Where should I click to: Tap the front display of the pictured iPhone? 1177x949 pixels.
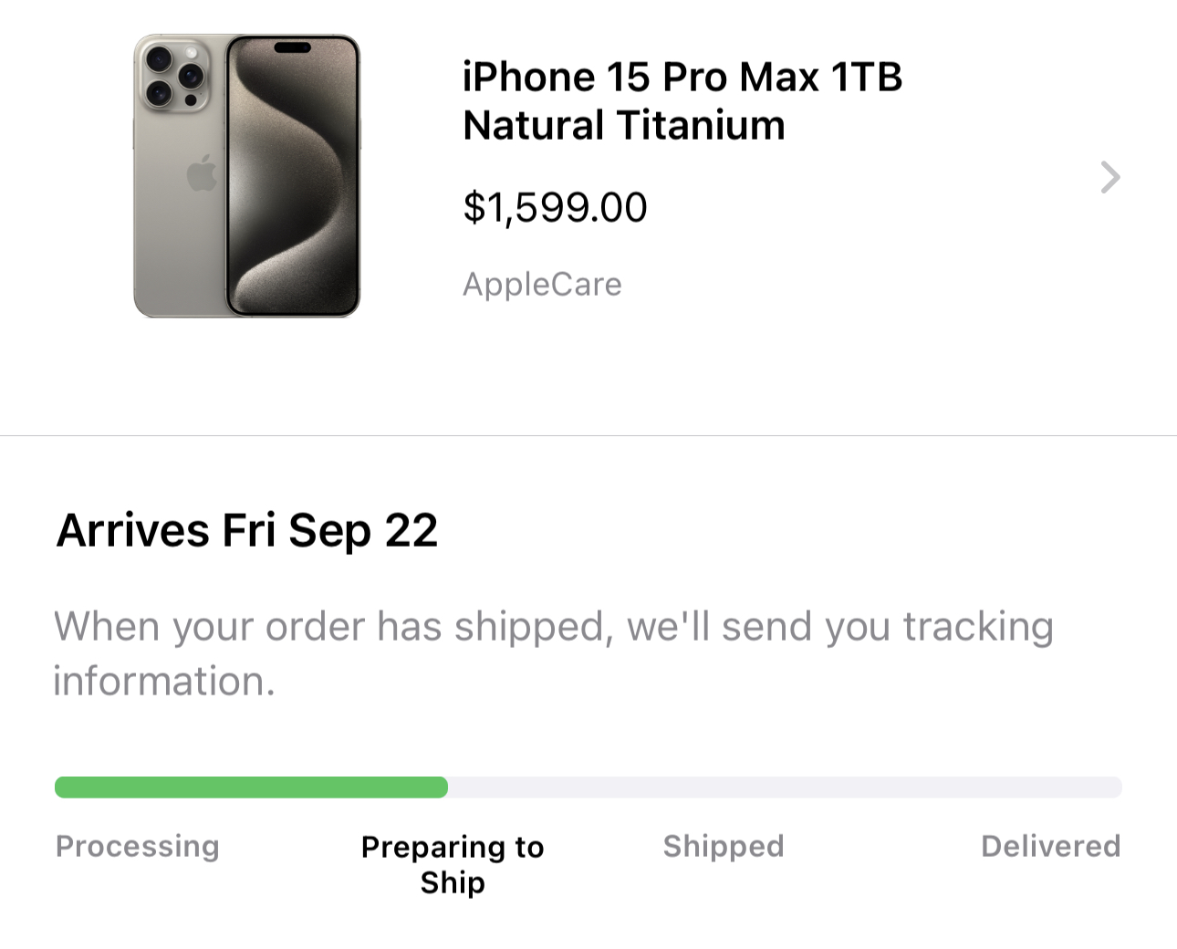pos(292,176)
